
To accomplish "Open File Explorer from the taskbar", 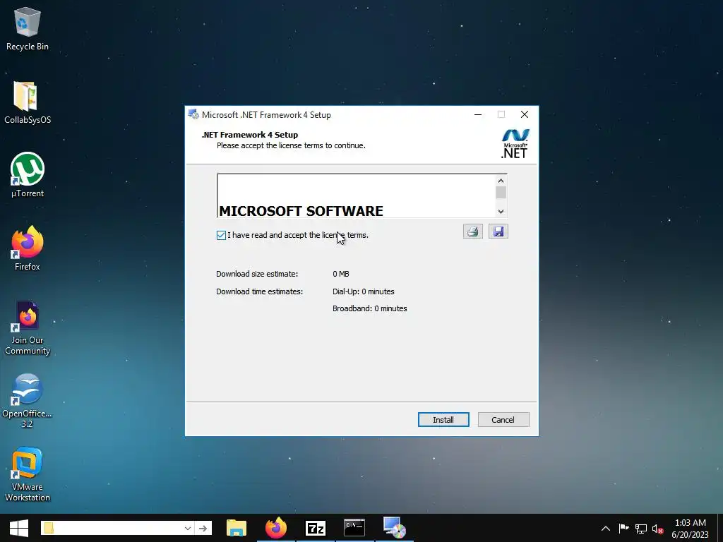I will click(237, 528).
